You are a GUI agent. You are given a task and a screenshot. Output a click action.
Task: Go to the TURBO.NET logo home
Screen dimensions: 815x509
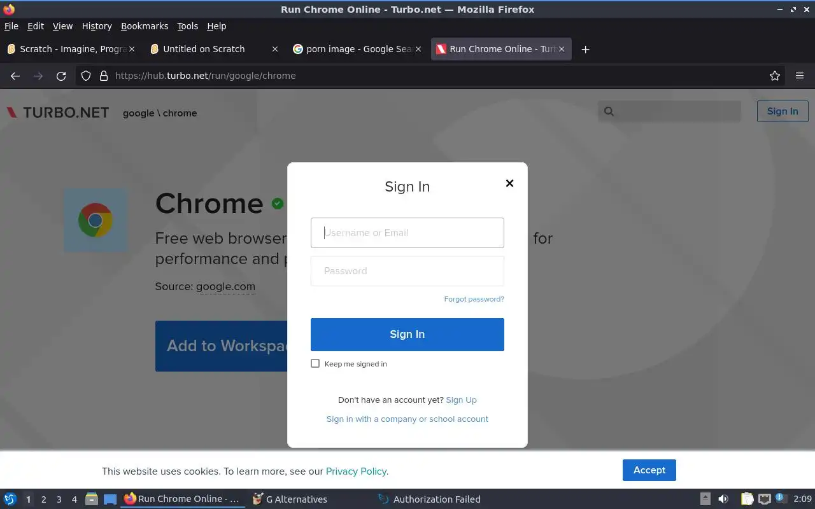pyautogui.click(x=57, y=113)
